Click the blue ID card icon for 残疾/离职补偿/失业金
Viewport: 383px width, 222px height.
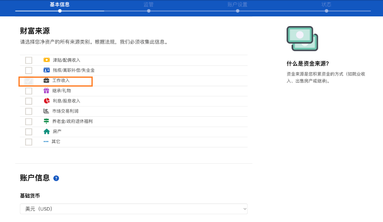(47, 70)
